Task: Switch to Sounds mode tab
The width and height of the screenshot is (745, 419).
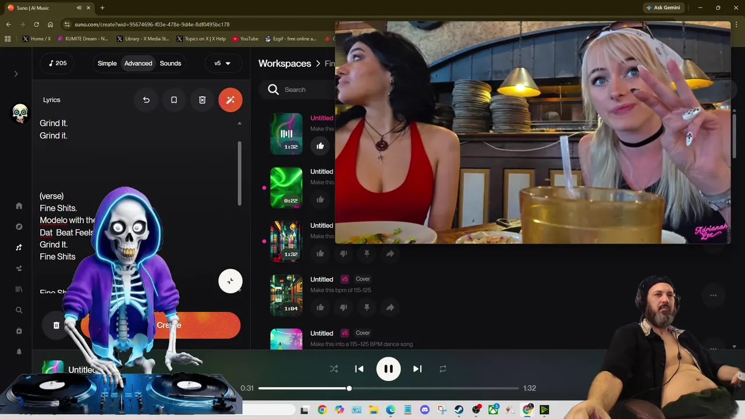Action: pyautogui.click(x=171, y=63)
